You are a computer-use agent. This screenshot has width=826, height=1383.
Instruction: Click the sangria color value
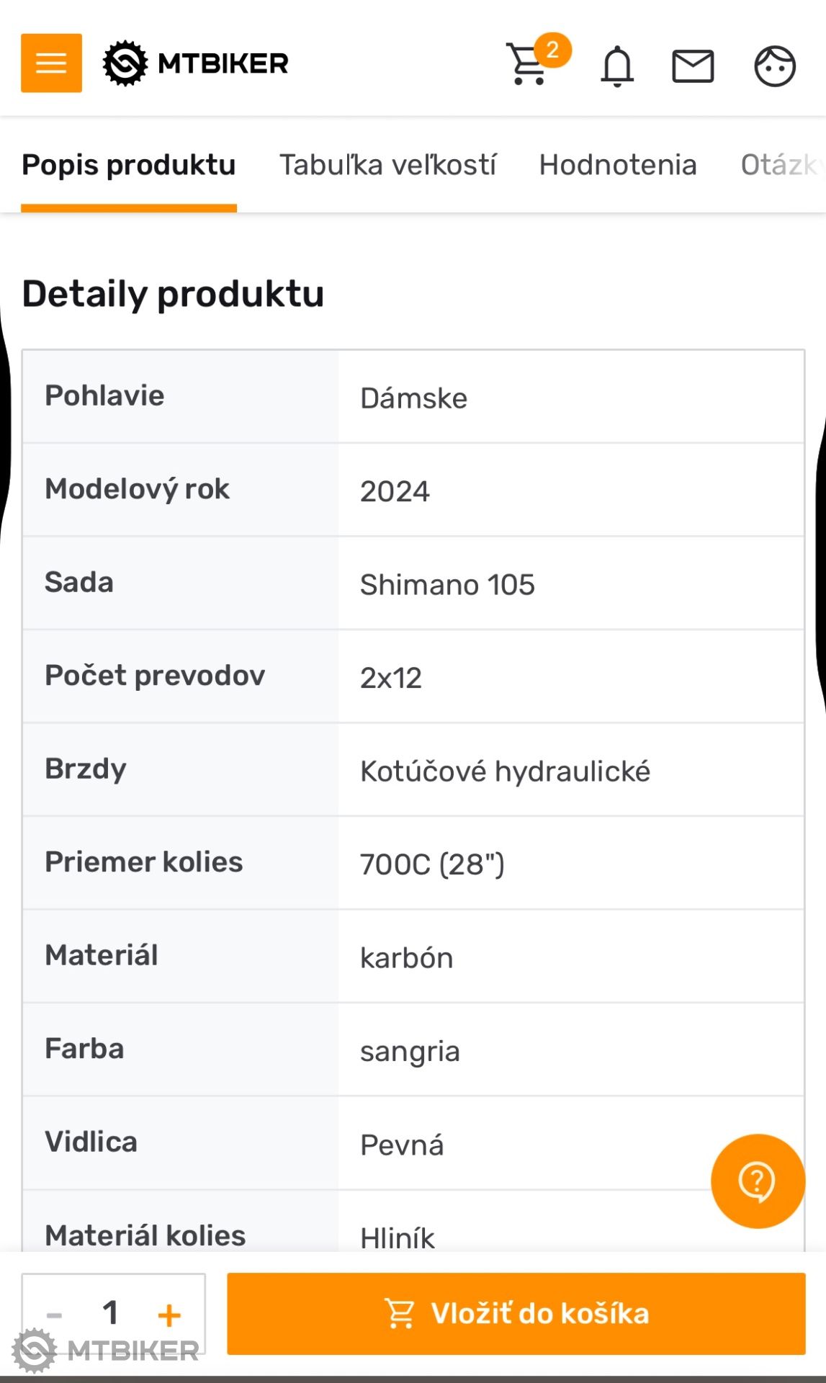click(x=410, y=1052)
